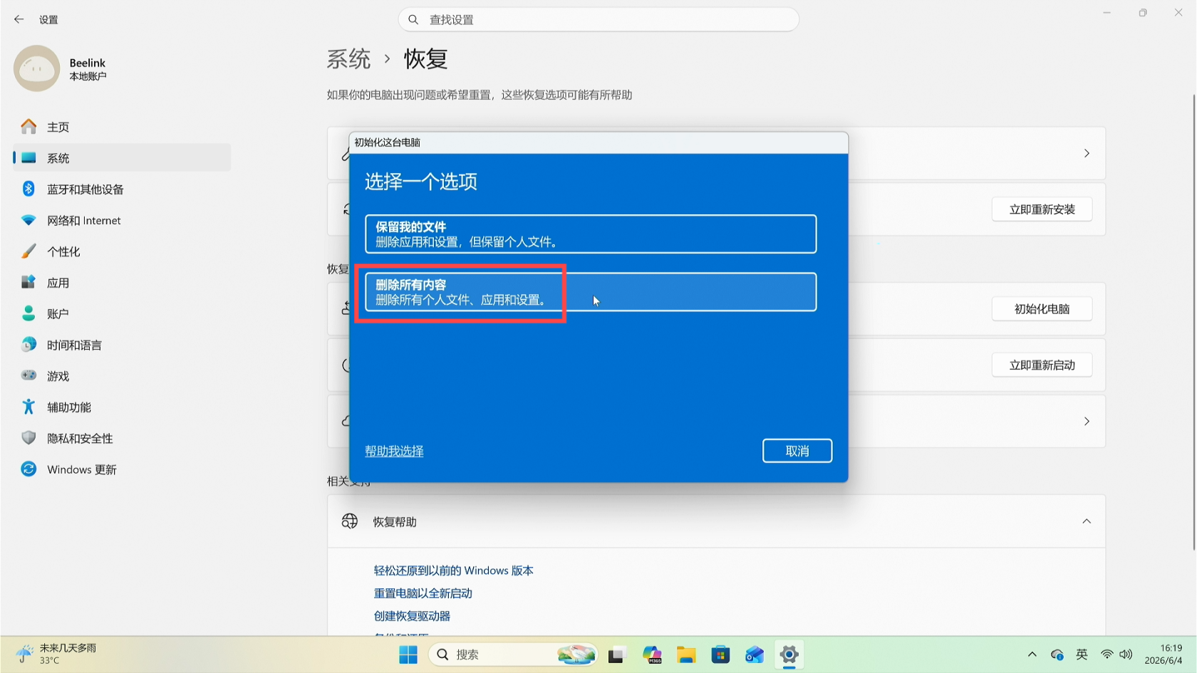Click the Help me choose (帮助我选择) link
Image resolution: width=1197 pixels, height=673 pixels.
[394, 451]
